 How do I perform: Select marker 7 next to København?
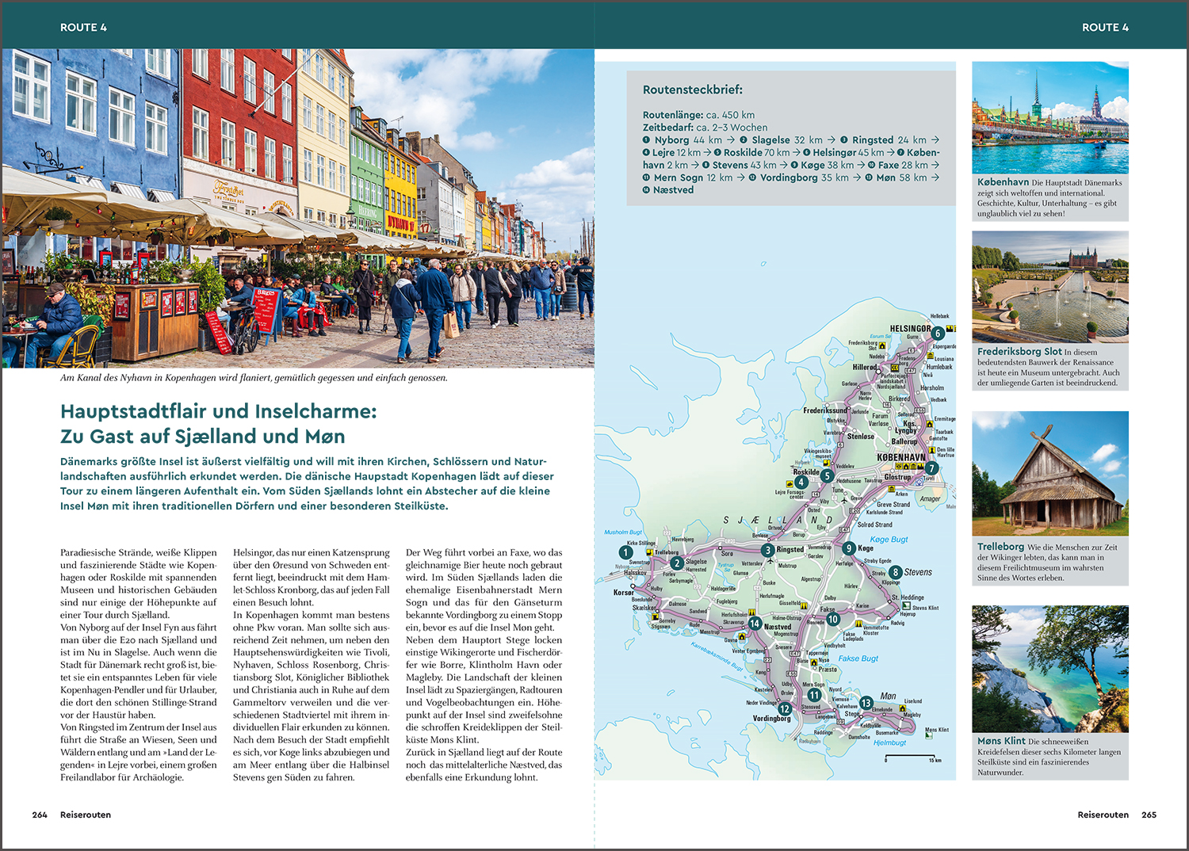pyautogui.click(x=932, y=468)
